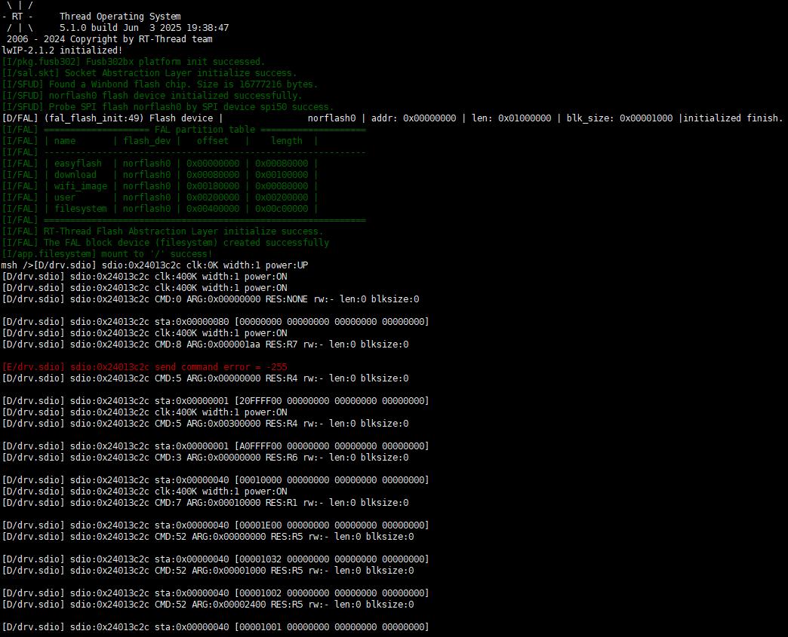Click the '[00001032' response value
The width and height of the screenshot is (788, 637).
[258, 559]
